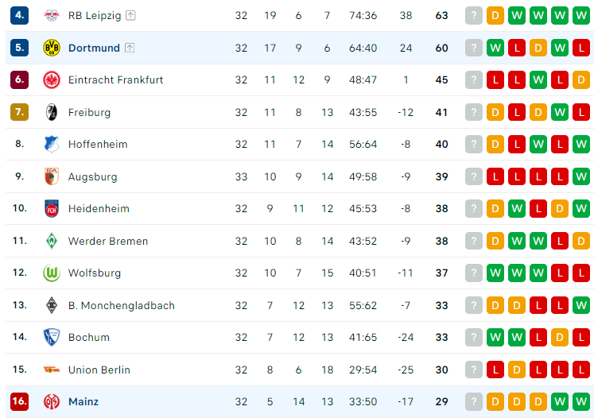This screenshot has width=594, height=418.
Task: Click the promotion arrow icon beside Dortmund
Action: (x=130, y=48)
